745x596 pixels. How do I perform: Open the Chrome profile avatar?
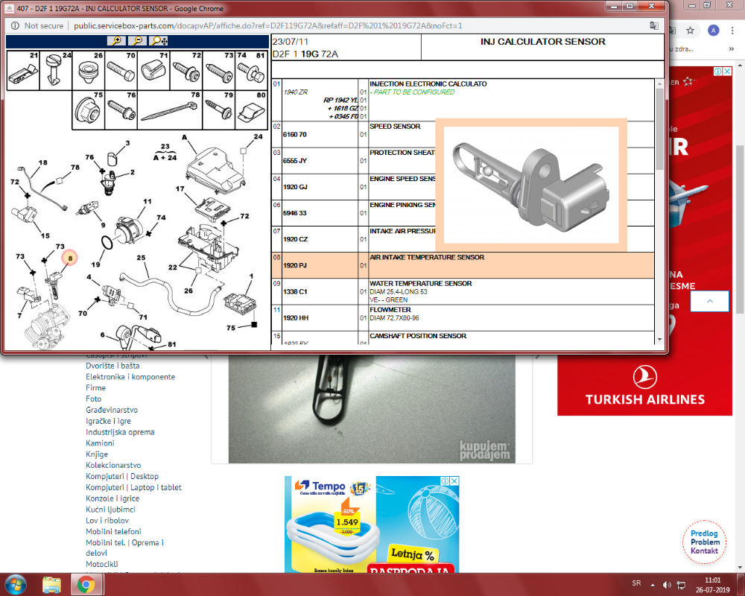(714, 31)
